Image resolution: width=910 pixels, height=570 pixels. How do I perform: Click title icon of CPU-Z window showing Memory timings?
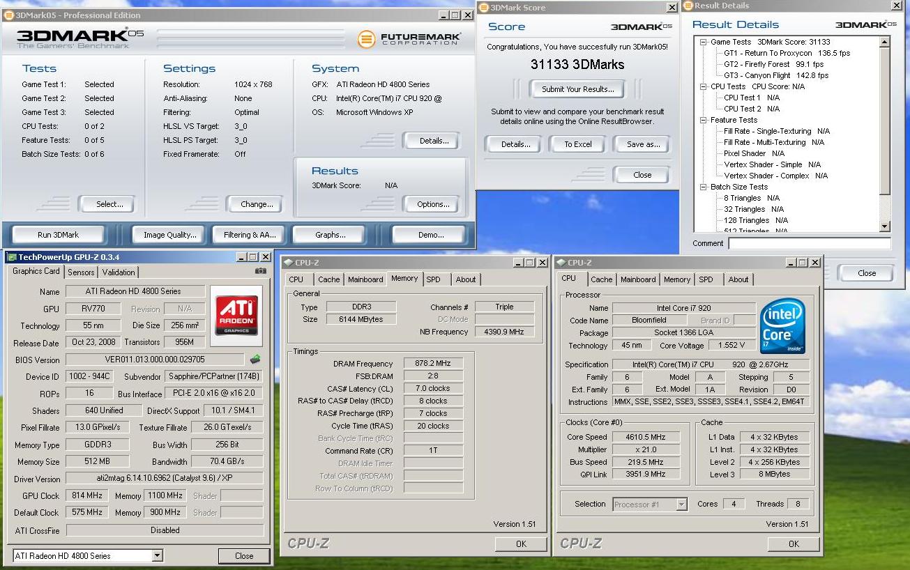(x=288, y=263)
